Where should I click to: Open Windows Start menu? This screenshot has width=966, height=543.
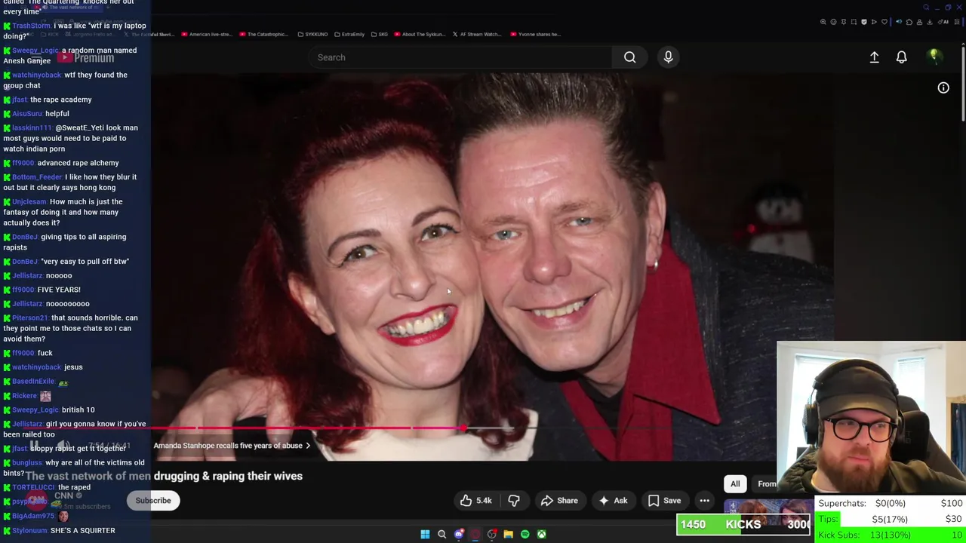click(425, 534)
